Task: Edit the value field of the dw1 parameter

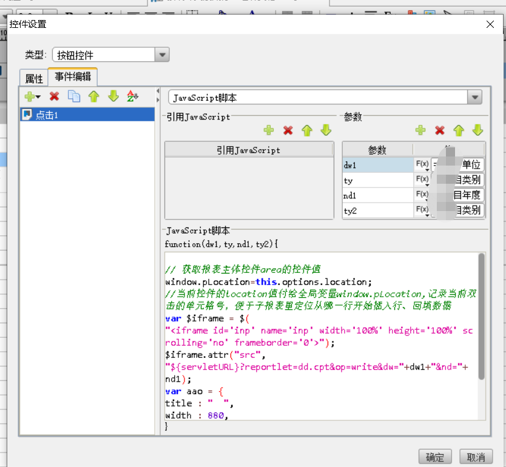Action: (457, 165)
